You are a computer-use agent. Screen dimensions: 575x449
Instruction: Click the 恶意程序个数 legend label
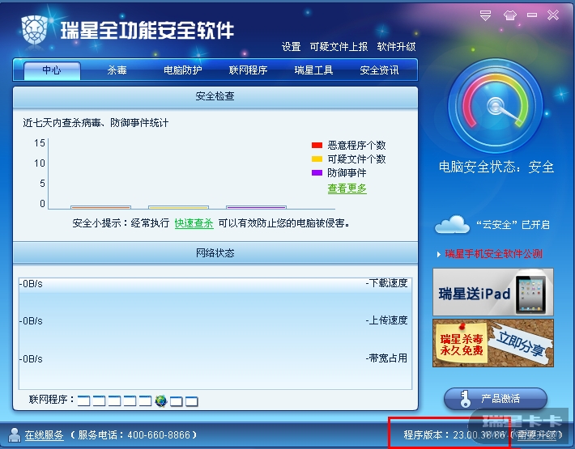pos(356,146)
